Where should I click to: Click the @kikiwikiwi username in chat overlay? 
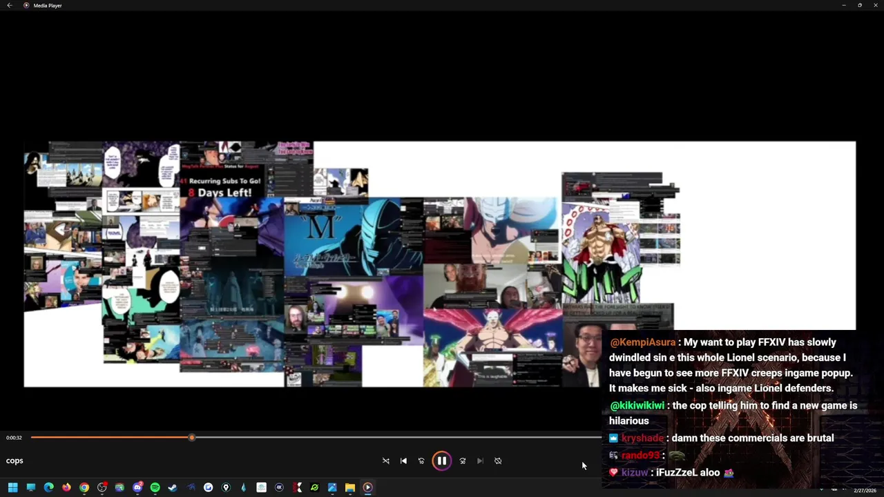coord(637,405)
